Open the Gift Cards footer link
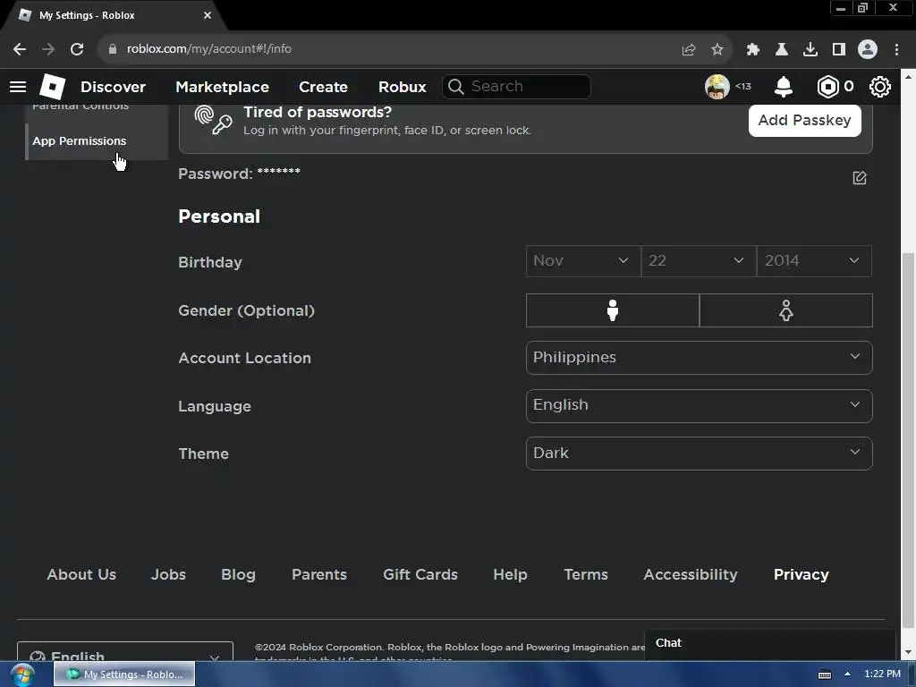This screenshot has height=687, width=916. [x=420, y=574]
